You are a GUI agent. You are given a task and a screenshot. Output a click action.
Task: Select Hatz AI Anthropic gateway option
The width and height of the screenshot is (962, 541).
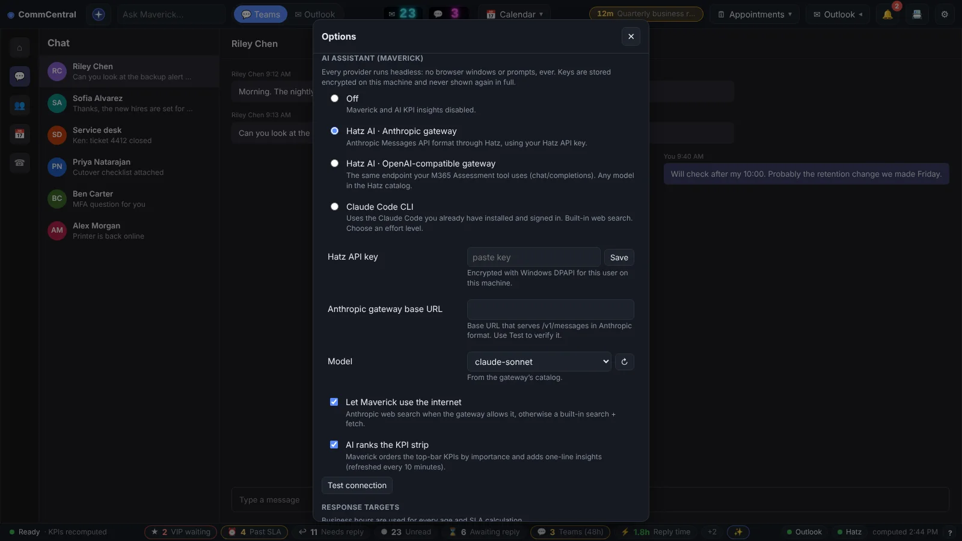[335, 131]
